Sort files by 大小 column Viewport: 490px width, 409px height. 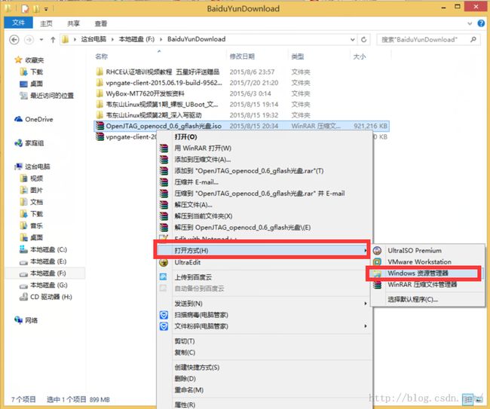tap(359, 56)
